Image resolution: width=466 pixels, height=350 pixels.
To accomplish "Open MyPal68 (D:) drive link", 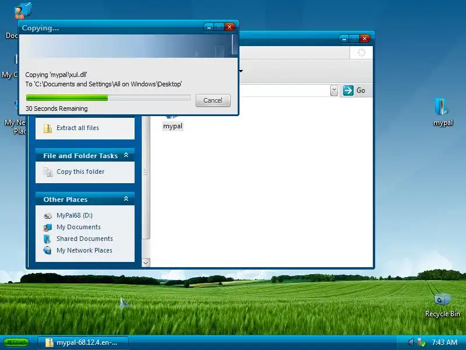I will tap(75, 215).
